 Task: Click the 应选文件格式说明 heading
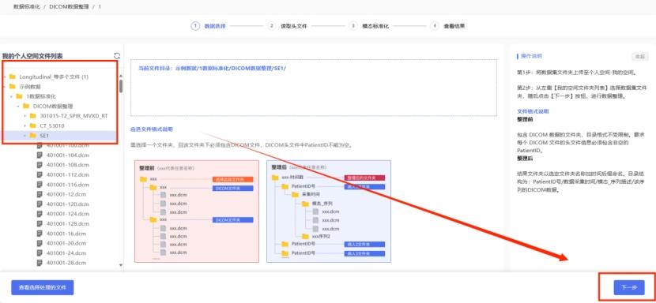(x=152, y=129)
